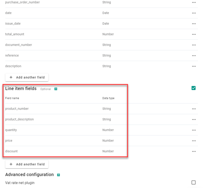Enable the Vat rate net plugin checkbox

(x=194, y=182)
